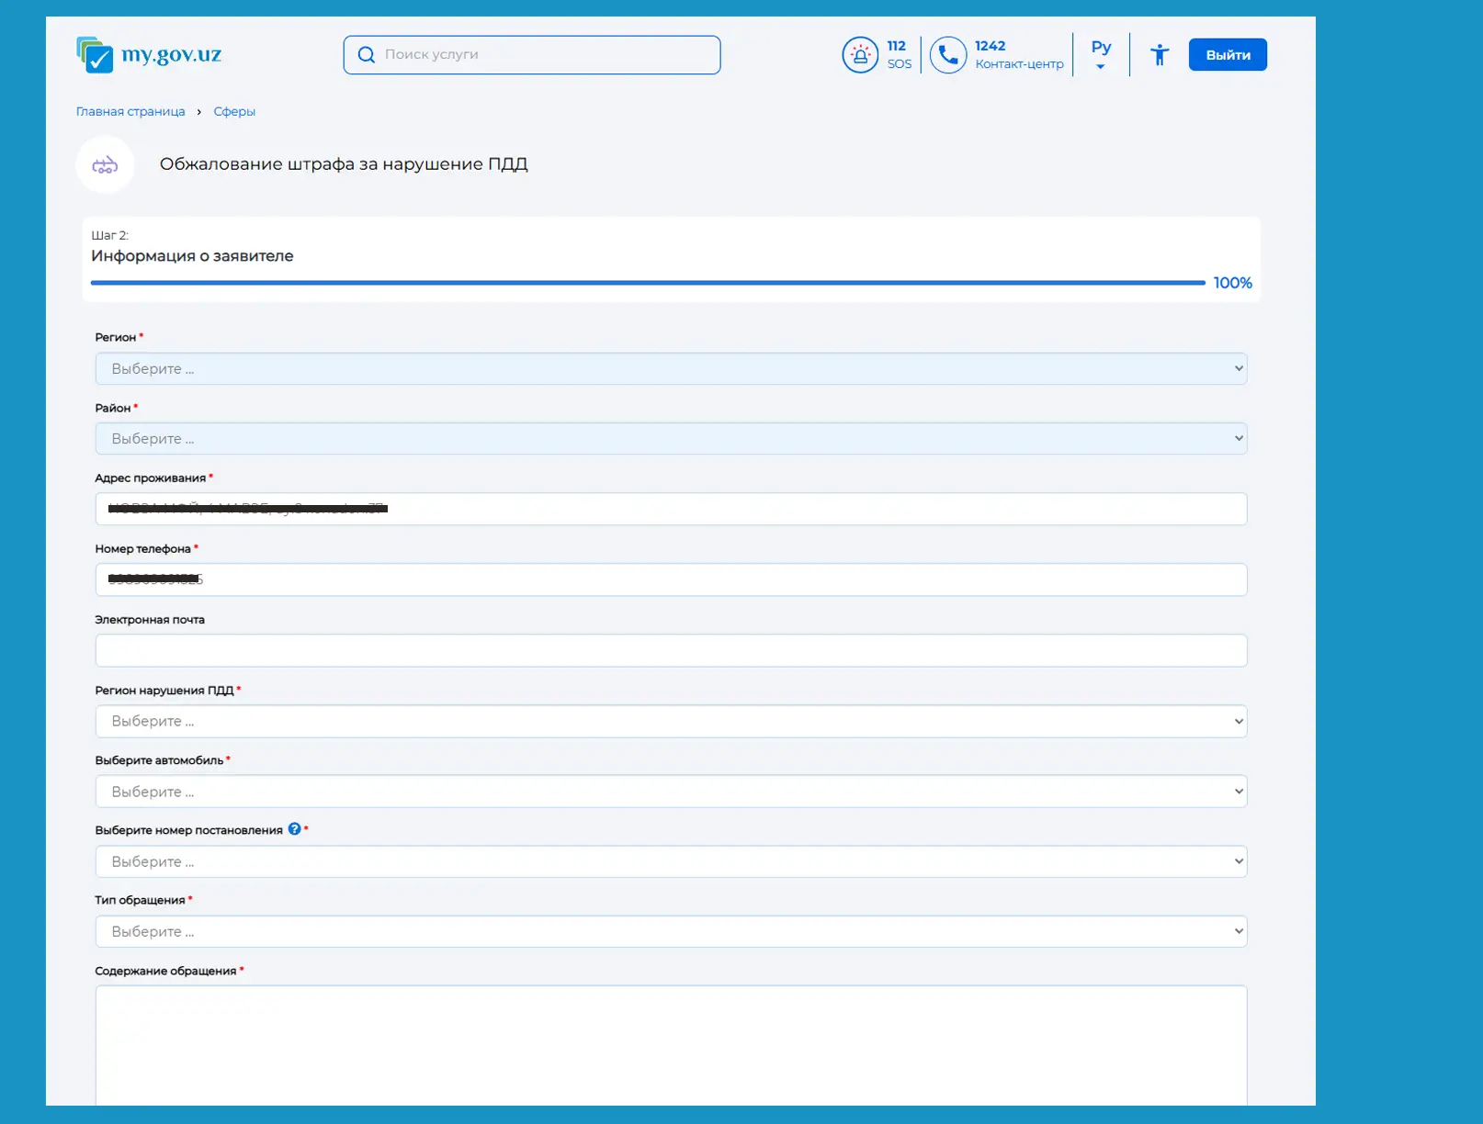Image resolution: width=1483 pixels, height=1124 pixels.
Task: Click the 100% progress value
Action: coord(1232,283)
